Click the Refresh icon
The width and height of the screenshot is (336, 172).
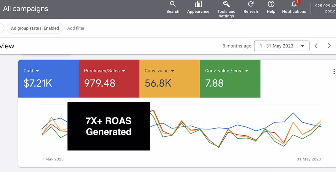[x=250, y=4]
